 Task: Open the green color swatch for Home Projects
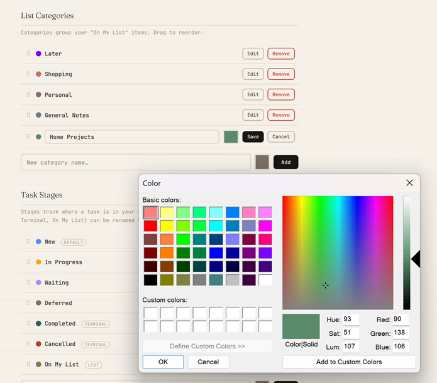click(231, 136)
